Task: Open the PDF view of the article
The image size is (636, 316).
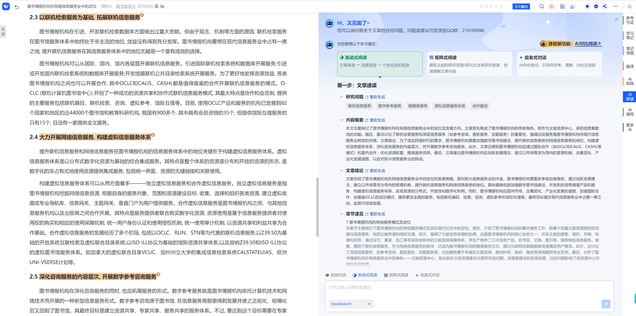Action: (552, 6)
